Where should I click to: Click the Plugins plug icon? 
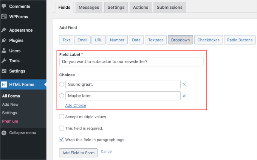coord(4,40)
